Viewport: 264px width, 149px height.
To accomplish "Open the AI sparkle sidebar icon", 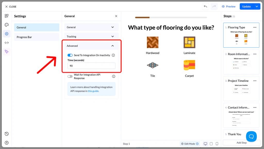I will [x=6, y=52].
